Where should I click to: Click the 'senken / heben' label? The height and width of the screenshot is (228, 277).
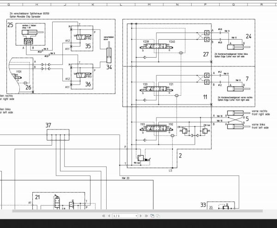click(29, 25)
